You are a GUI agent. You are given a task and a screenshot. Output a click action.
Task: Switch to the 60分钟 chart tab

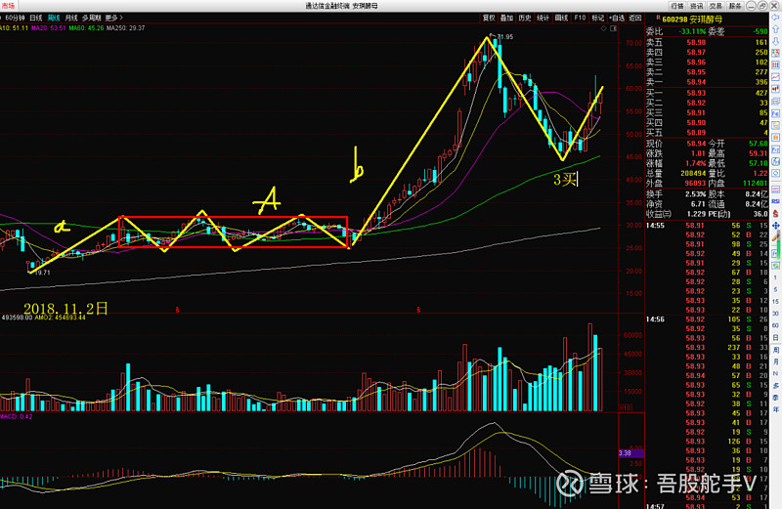click(x=15, y=18)
